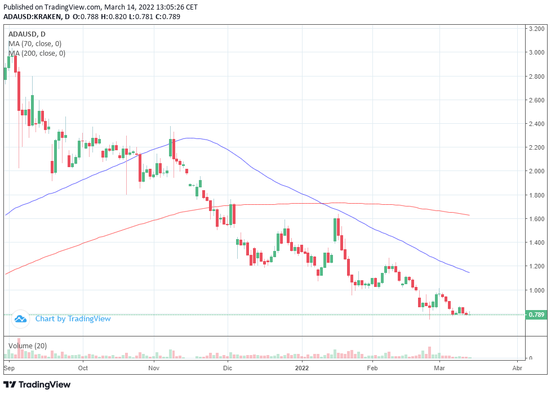Select the MA (200, close, 0) indicator

tap(37, 53)
